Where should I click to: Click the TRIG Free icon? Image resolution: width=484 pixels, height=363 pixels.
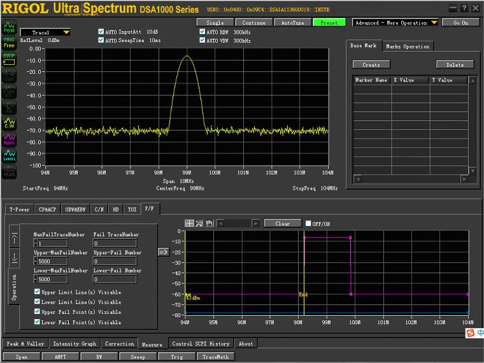(x=9, y=43)
